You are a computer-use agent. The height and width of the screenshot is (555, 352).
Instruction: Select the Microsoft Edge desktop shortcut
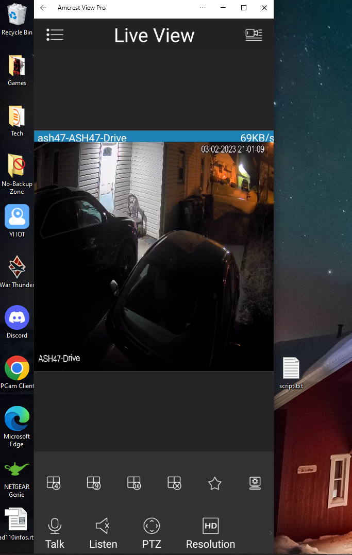click(x=16, y=427)
